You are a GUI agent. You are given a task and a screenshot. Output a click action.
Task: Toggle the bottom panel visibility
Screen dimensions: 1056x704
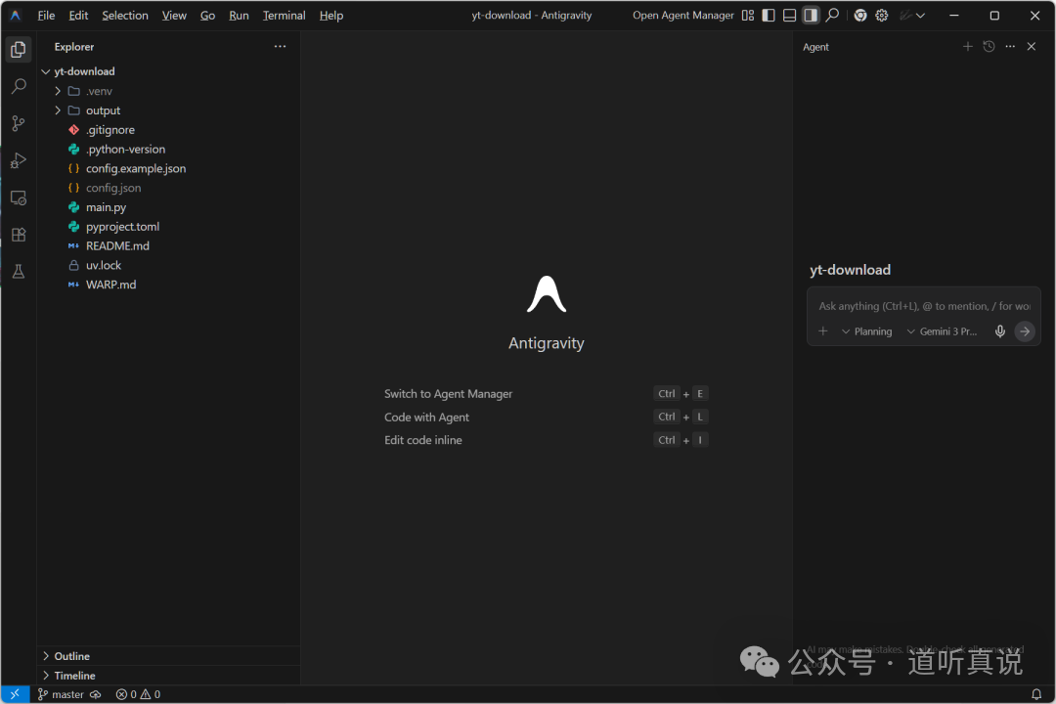pos(789,15)
